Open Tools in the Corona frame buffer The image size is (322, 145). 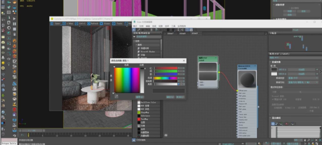click(x=118, y=24)
